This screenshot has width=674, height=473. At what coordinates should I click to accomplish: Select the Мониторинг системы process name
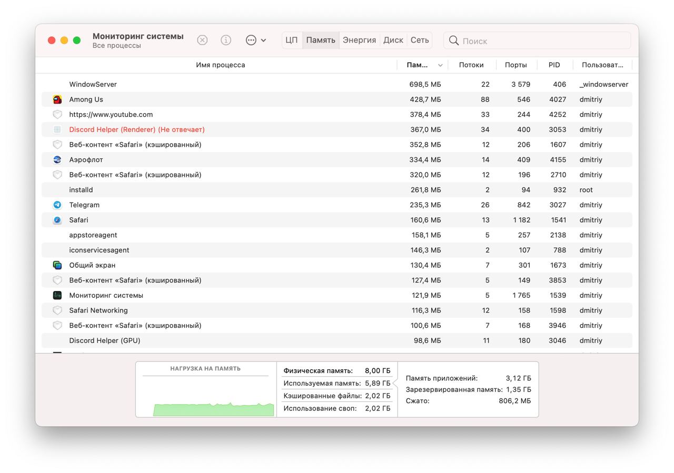(x=106, y=295)
